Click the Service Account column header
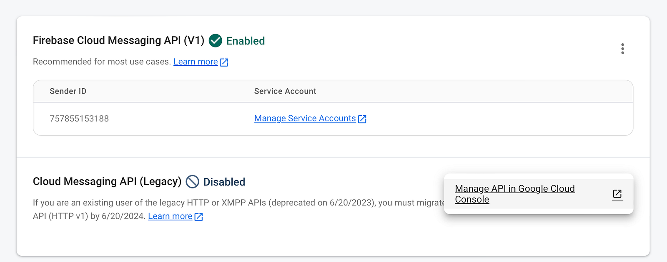The image size is (667, 262). pos(285,91)
